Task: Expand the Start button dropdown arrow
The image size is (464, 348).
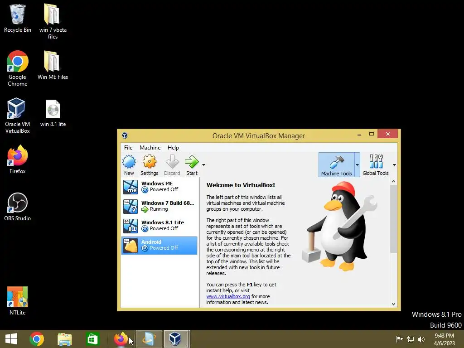Action: point(203,165)
